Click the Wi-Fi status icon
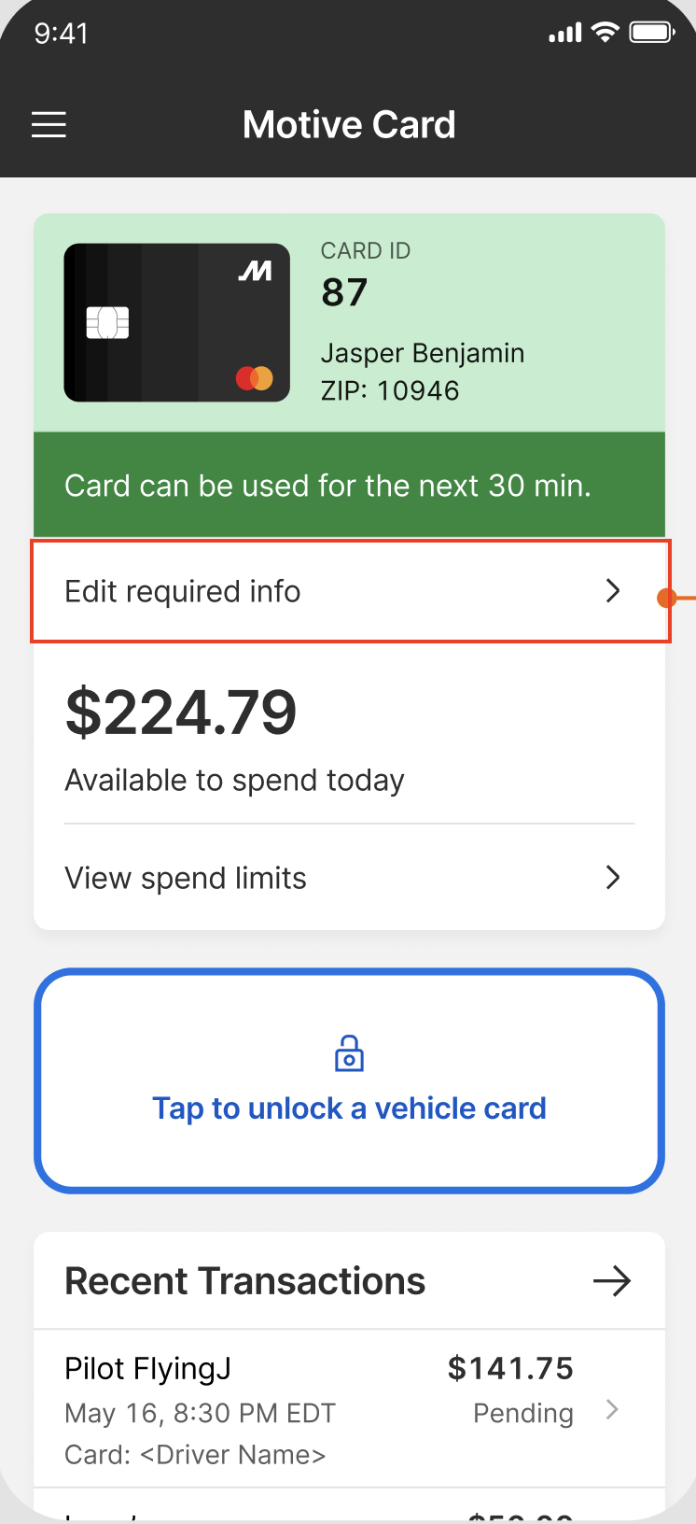 click(x=606, y=34)
